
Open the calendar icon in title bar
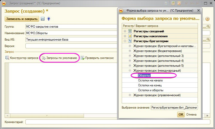click(179, 4)
